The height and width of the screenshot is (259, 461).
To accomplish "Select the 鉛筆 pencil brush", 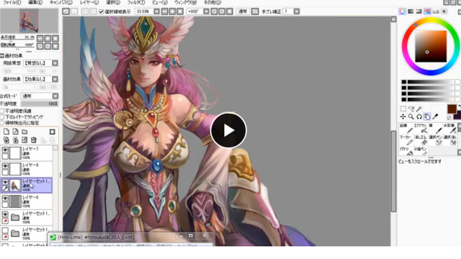I will tap(406, 128).
